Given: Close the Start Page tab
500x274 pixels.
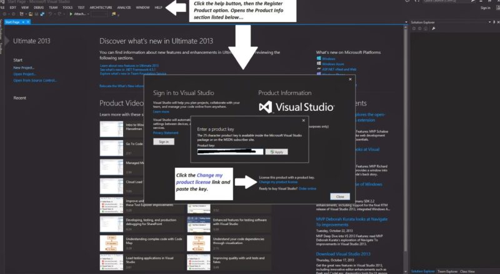Looking at the screenshot, I should (28, 22).
